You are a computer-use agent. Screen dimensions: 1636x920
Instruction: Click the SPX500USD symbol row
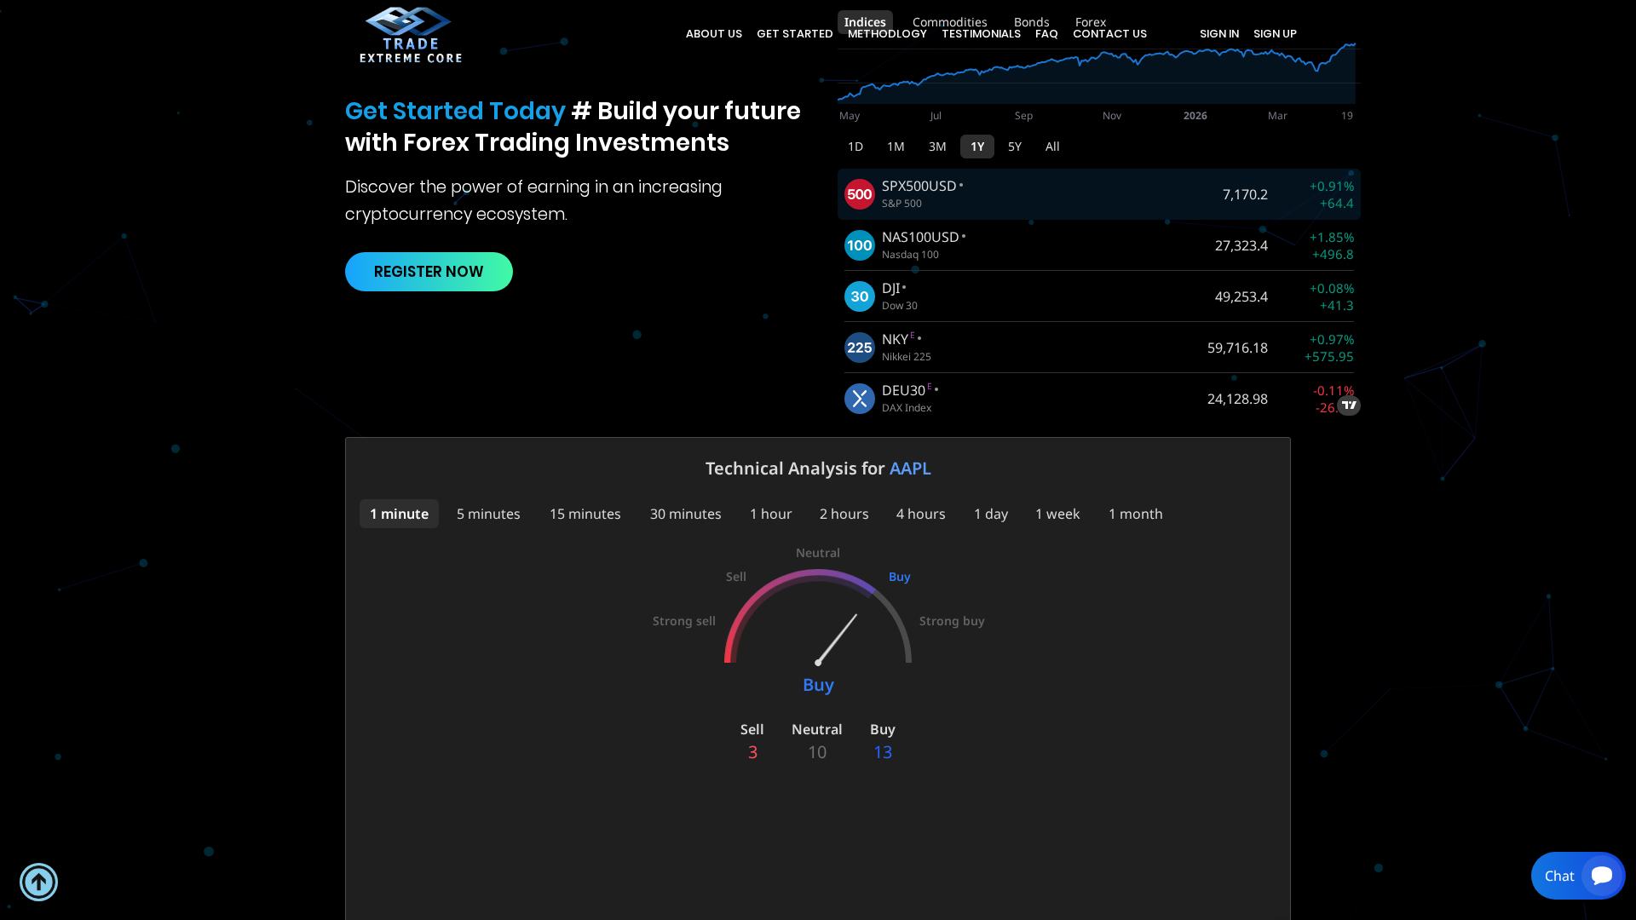point(1099,194)
